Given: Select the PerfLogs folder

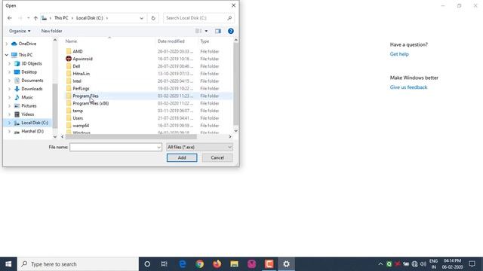Looking at the screenshot, I should [x=81, y=89].
